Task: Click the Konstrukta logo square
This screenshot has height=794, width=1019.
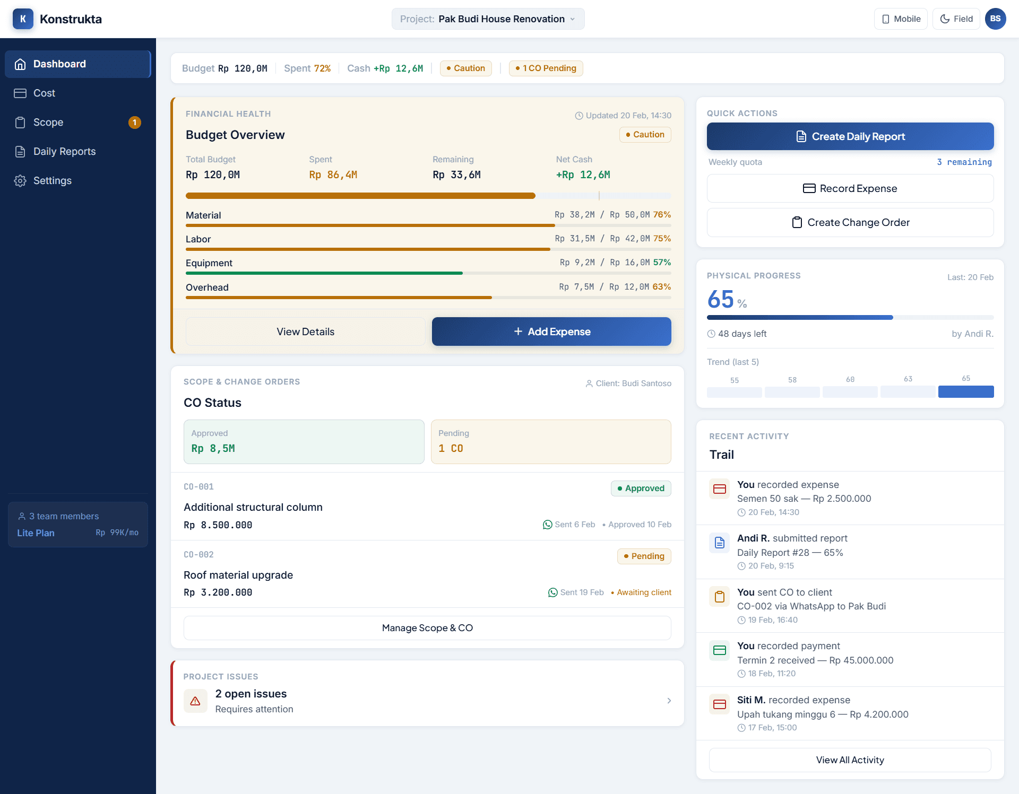Action: pos(22,19)
